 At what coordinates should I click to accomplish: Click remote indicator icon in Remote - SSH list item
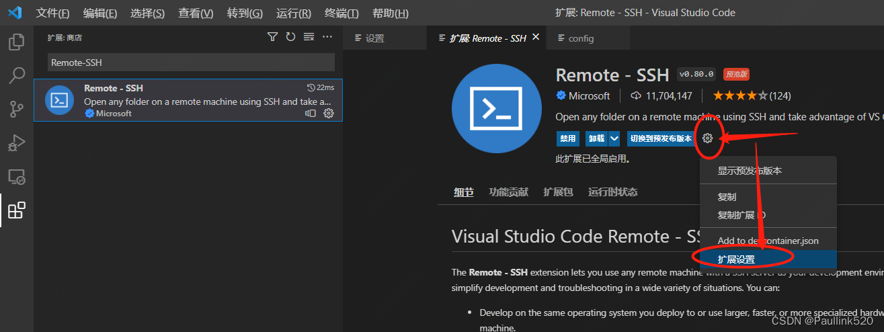tap(311, 114)
